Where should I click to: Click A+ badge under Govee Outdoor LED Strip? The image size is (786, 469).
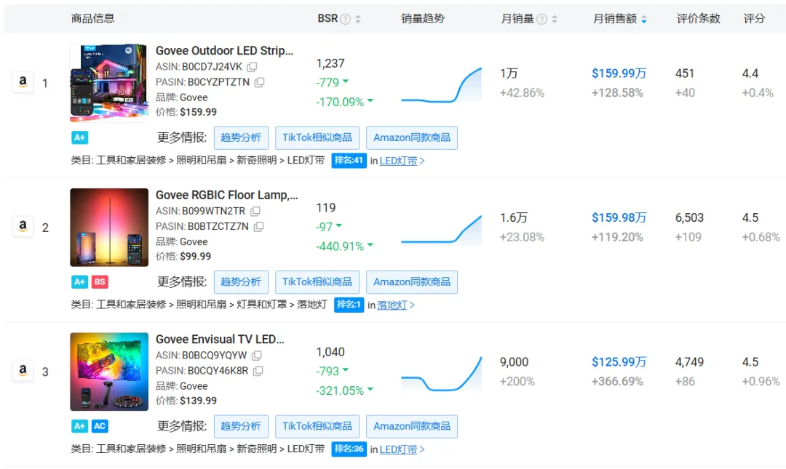click(80, 137)
